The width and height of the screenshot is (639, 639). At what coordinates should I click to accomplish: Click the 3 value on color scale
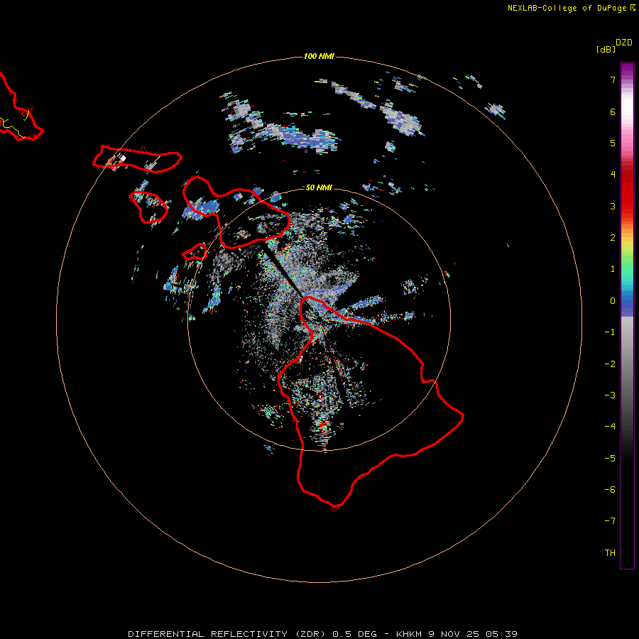[613, 206]
